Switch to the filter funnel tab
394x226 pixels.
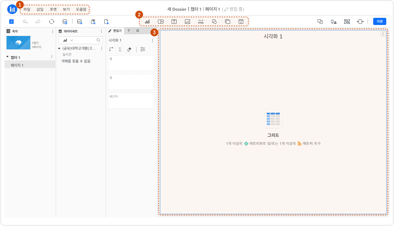pos(129,31)
